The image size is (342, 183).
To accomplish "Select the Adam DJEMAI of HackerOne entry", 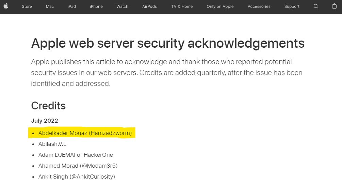I will tap(76, 155).
